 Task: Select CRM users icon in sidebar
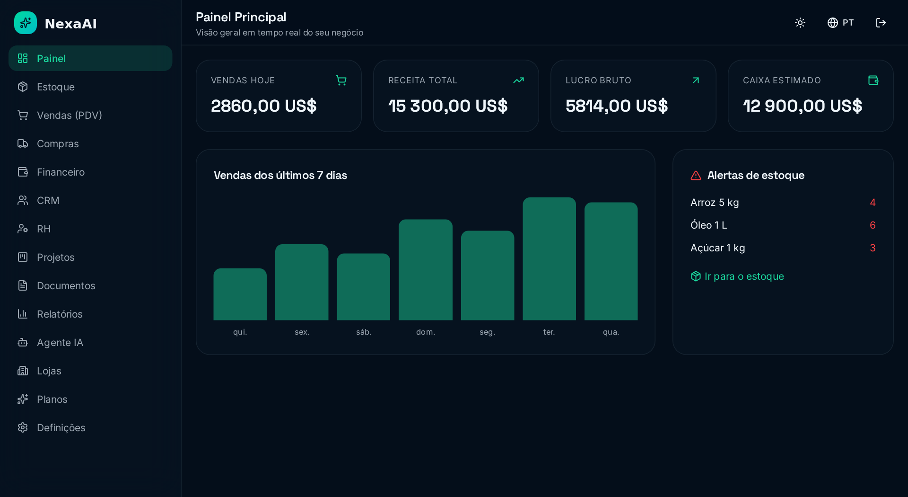point(23,200)
